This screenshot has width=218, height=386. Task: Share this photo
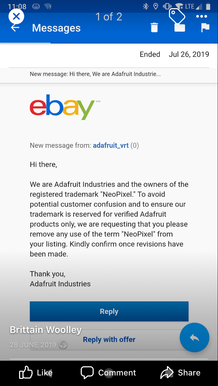click(x=180, y=373)
